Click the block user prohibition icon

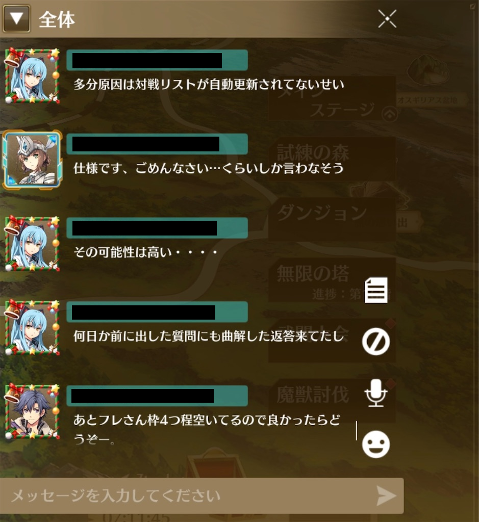coord(376,342)
